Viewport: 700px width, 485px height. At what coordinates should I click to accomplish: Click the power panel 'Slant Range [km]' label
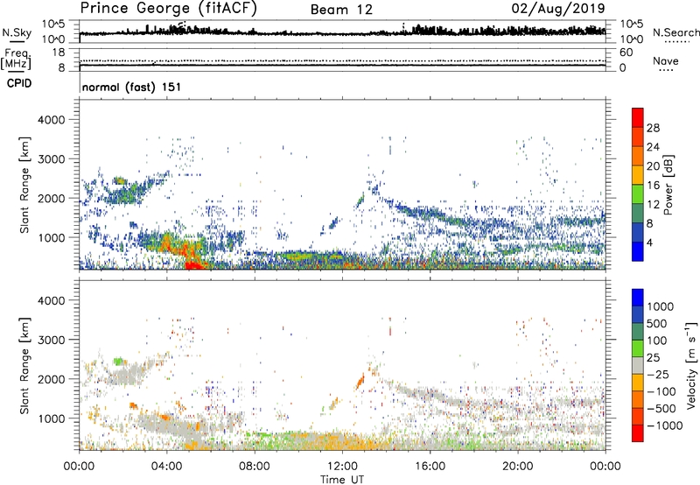coord(24,185)
